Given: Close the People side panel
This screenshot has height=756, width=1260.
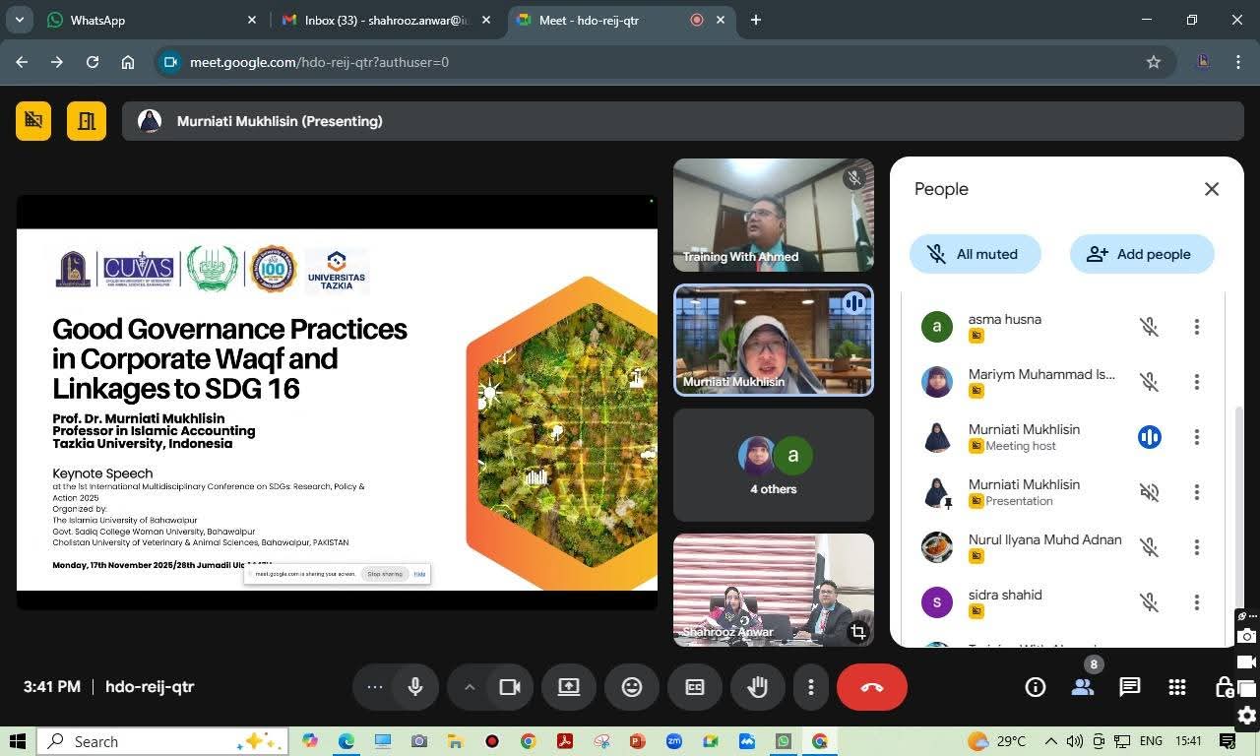Looking at the screenshot, I should point(1211,189).
